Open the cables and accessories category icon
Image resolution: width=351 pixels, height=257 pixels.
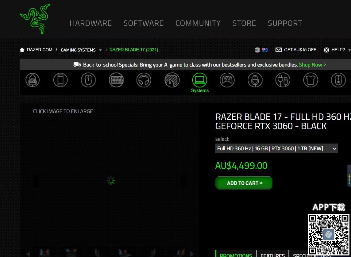283,80
